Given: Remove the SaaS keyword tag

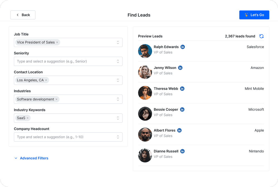Looking at the screenshot, I should point(28,118).
